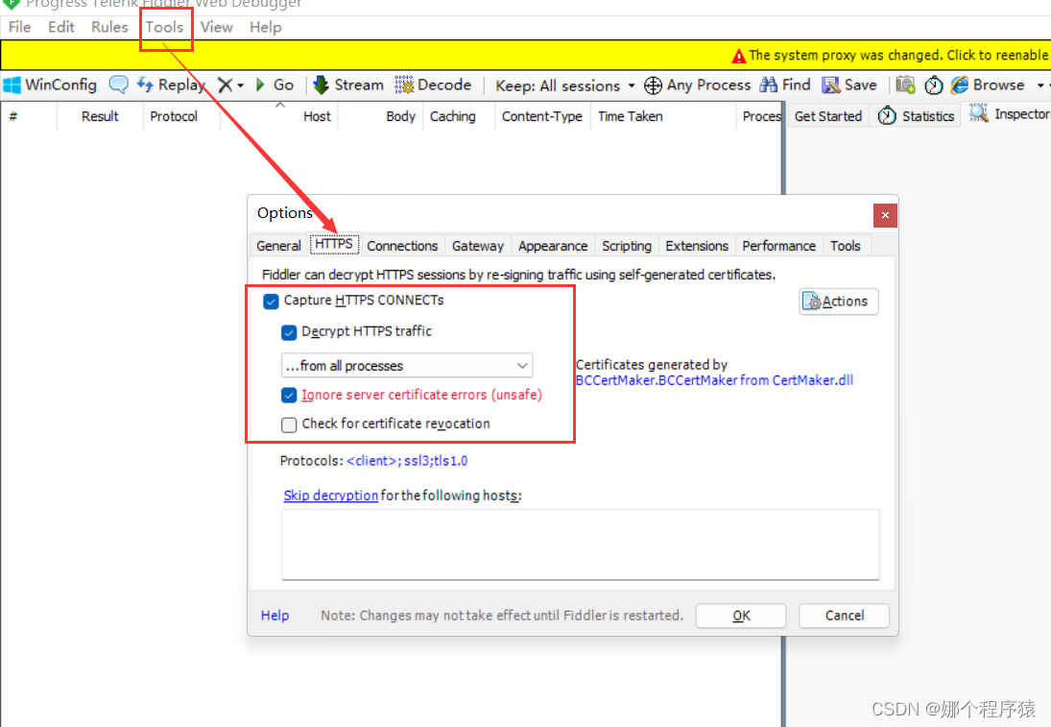Screen dimensions: 1051x727
Task: Switch to the Connections tab
Action: pyautogui.click(x=402, y=245)
